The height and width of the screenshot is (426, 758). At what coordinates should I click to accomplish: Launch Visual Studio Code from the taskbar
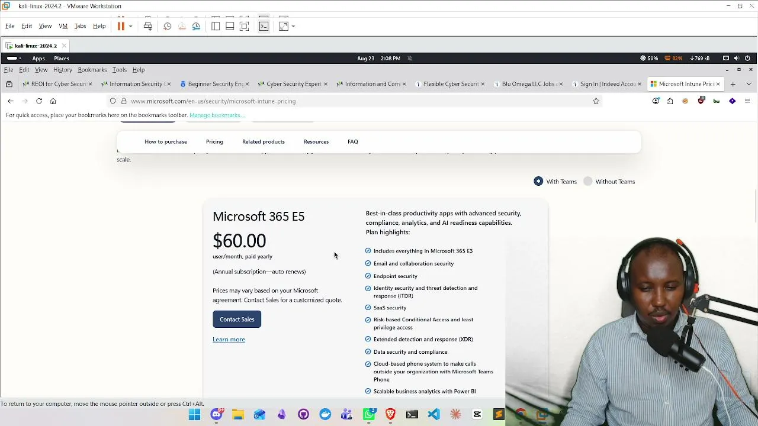pyautogui.click(x=434, y=415)
